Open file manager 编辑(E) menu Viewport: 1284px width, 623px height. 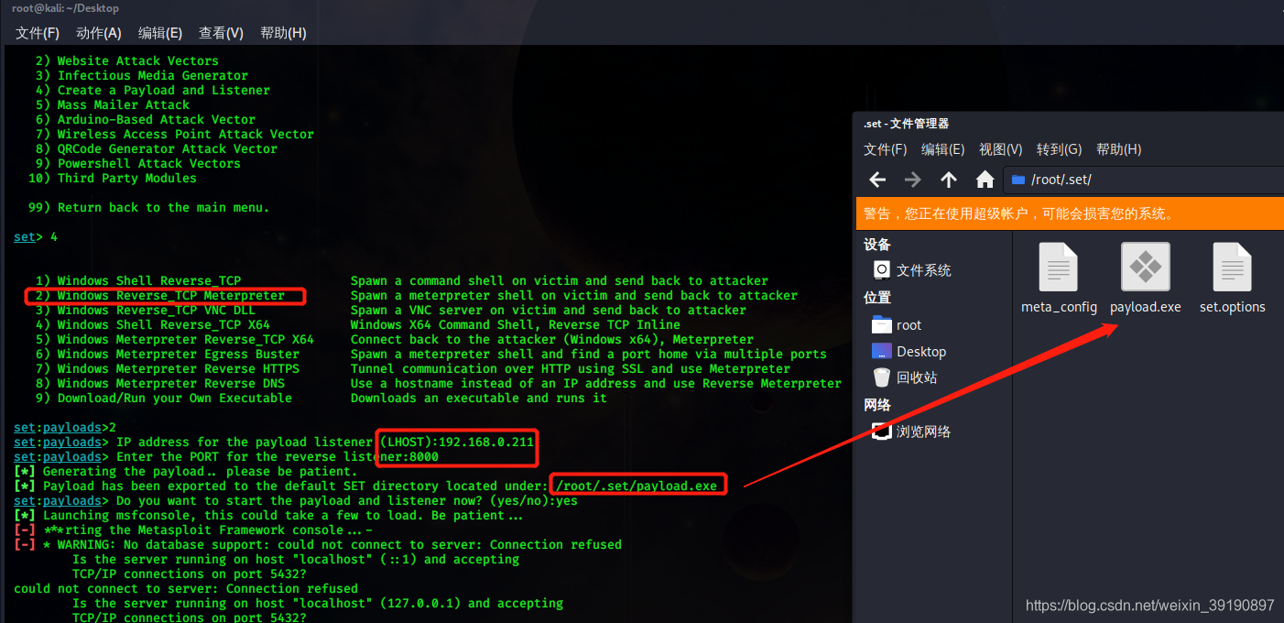[x=942, y=149]
